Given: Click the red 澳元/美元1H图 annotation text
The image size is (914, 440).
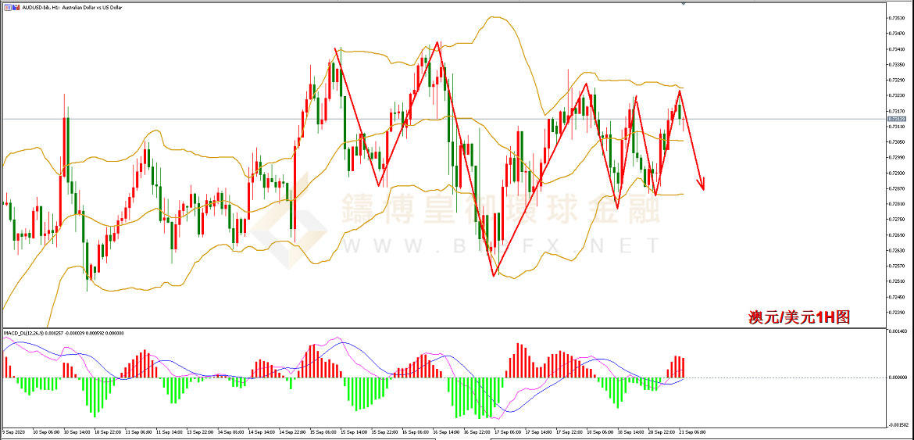Looking at the screenshot, I should pos(798,317).
